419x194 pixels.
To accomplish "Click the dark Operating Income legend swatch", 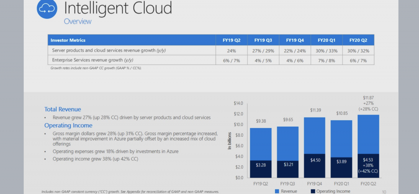I will [x=313, y=191].
